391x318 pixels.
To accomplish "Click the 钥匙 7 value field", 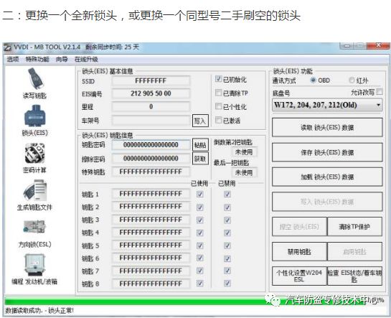I will point(151,271).
